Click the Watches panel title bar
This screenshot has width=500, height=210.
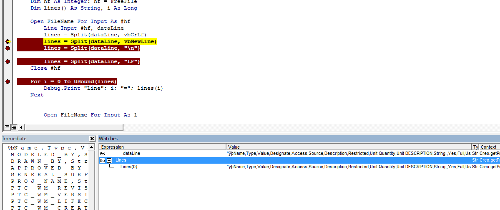coord(299,139)
